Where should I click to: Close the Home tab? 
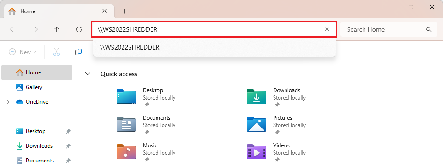(x=104, y=11)
